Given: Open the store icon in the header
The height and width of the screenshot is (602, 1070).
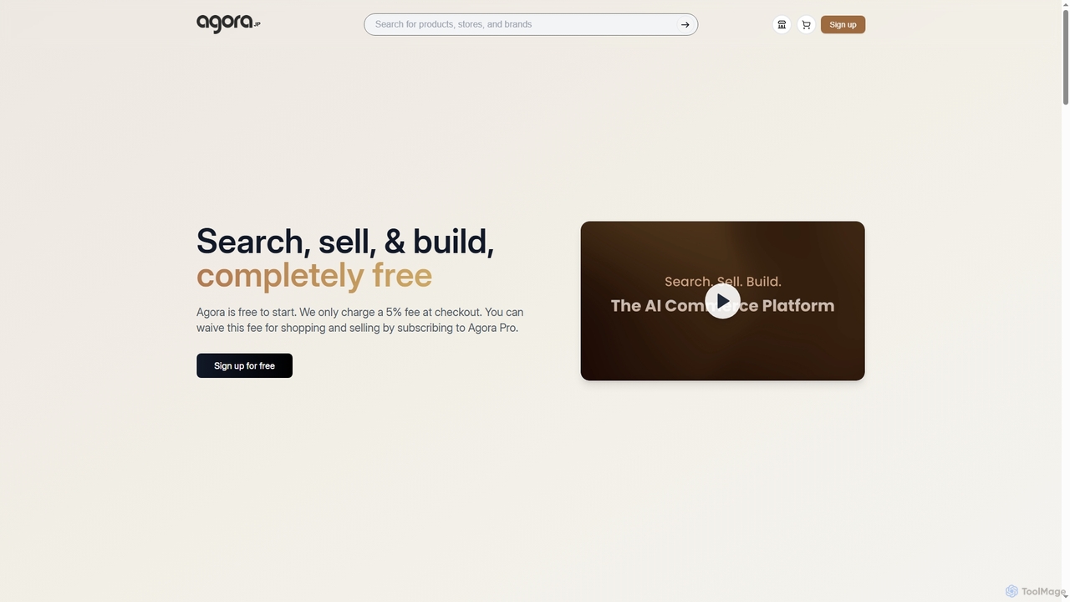Looking at the screenshot, I should [x=782, y=24].
